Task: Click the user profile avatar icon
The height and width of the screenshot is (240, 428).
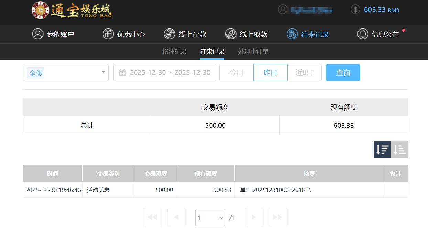Action: pyautogui.click(x=282, y=9)
